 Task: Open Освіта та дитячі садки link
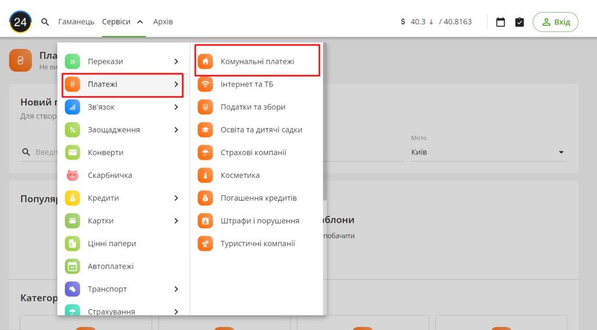coord(261,130)
